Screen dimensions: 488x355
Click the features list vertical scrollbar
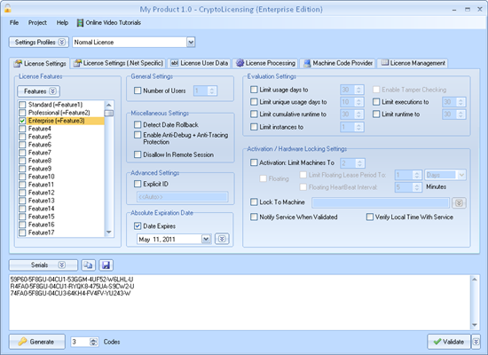(108, 169)
